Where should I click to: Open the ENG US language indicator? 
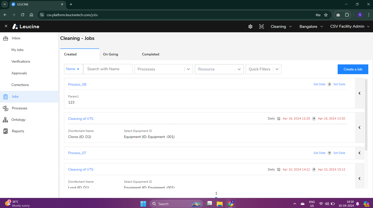(x=312, y=204)
